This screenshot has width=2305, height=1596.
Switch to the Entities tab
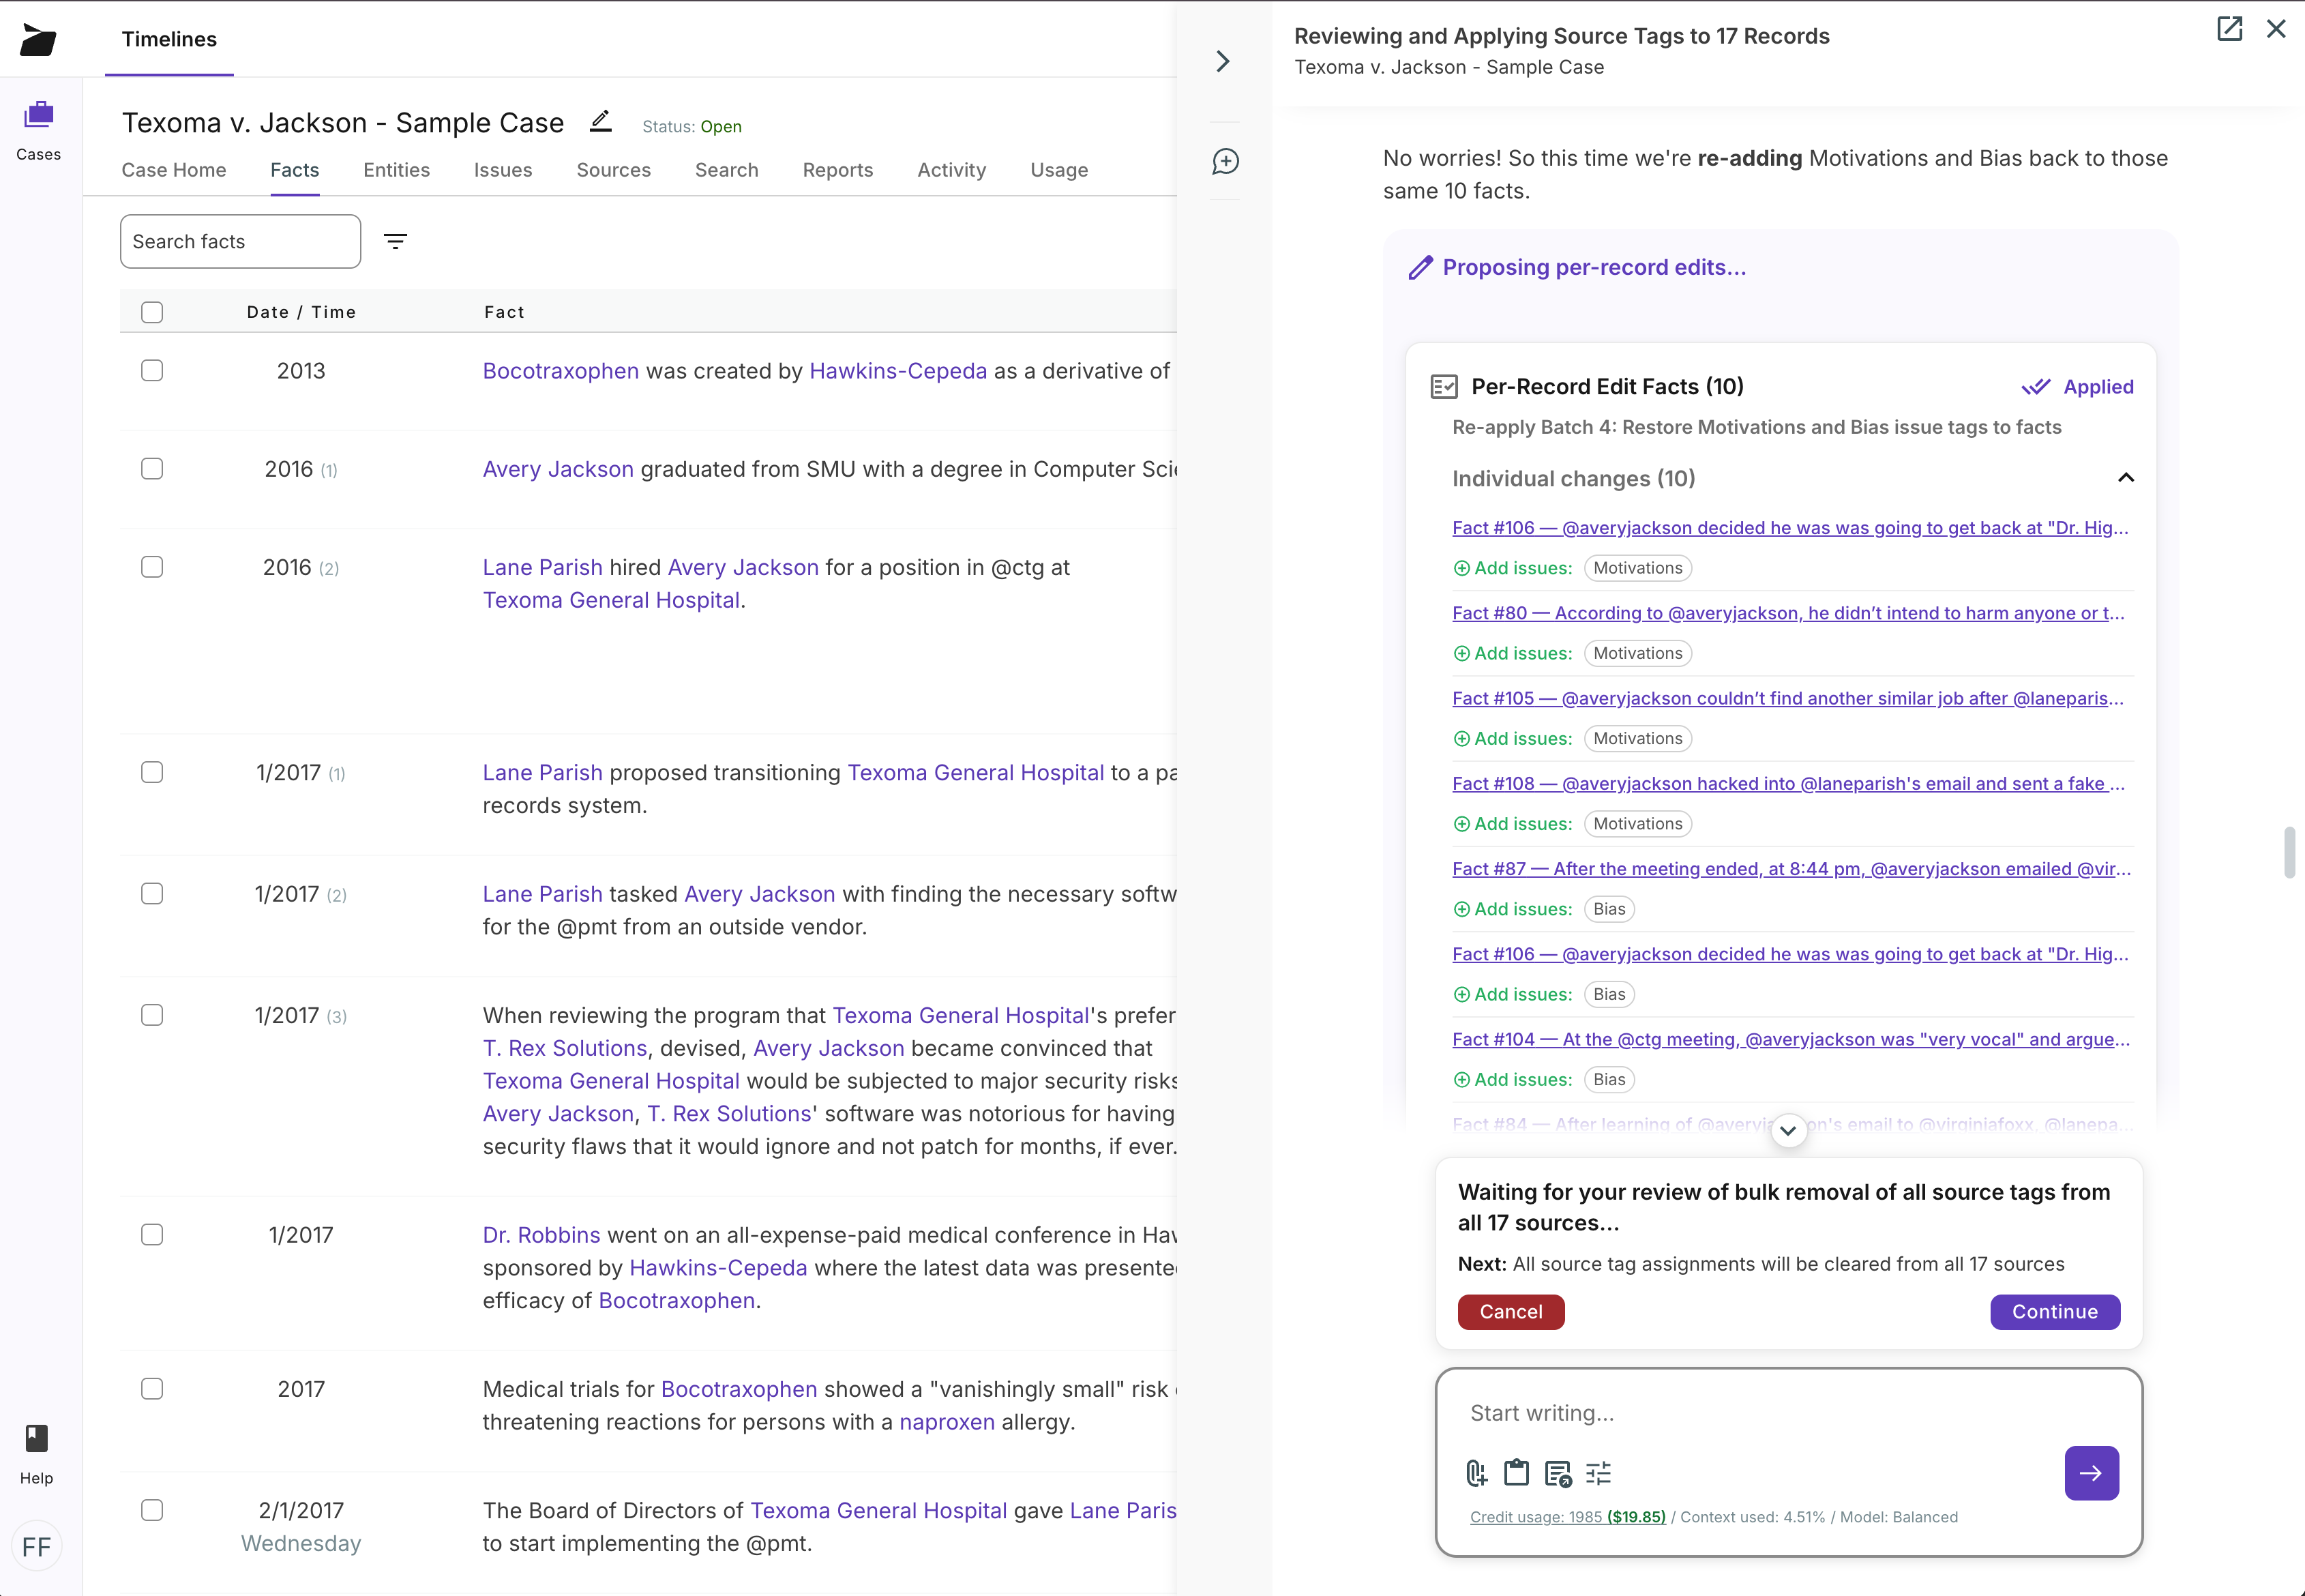pos(397,170)
